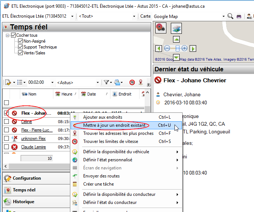The width and height of the screenshot is (254, 212).
Task: Click the Heure column header
Action: 67,94
